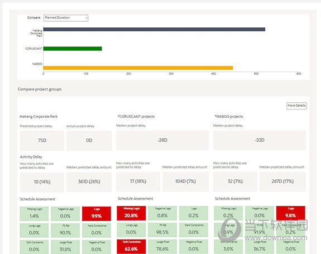Click the NABOO chart axis label
321x254 pixels.
point(37,64)
